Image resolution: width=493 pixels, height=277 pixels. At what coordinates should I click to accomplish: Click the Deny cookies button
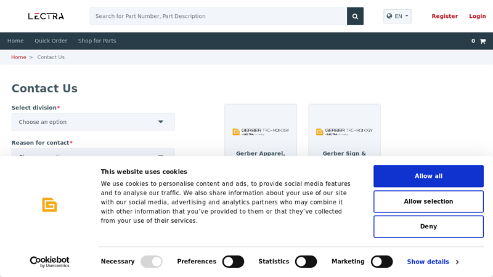click(428, 227)
